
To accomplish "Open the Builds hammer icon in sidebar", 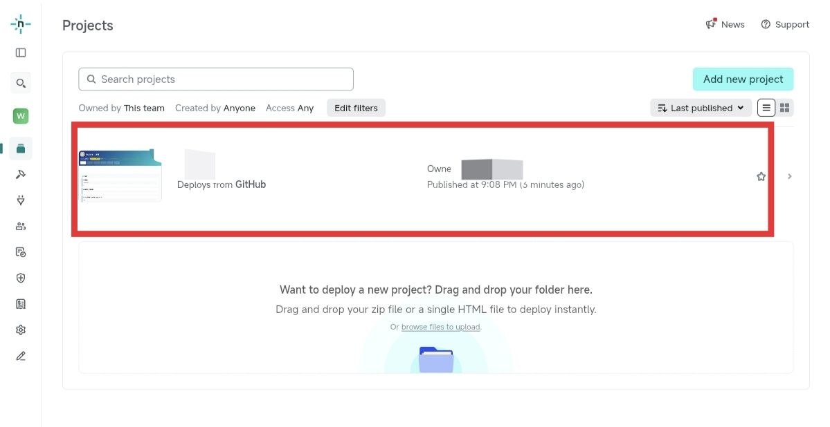I will click(21, 174).
